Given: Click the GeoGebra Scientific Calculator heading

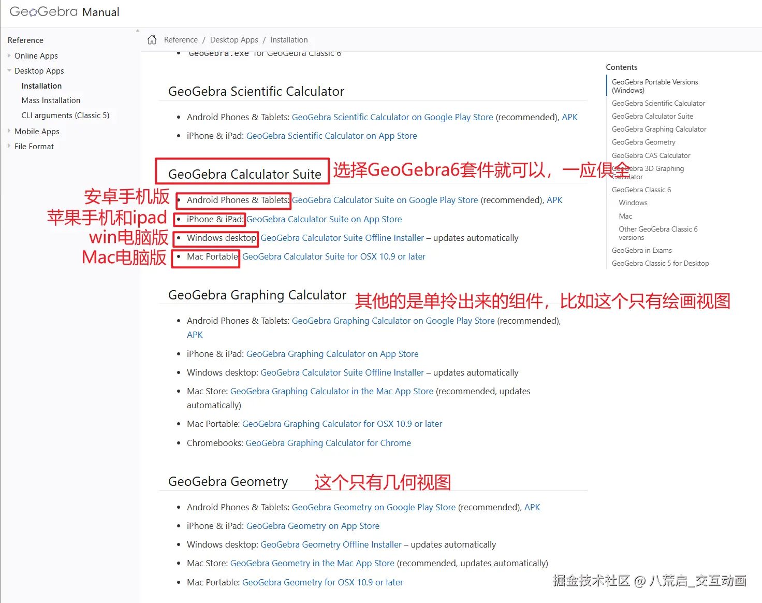Looking at the screenshot, I should click(256, 91).
